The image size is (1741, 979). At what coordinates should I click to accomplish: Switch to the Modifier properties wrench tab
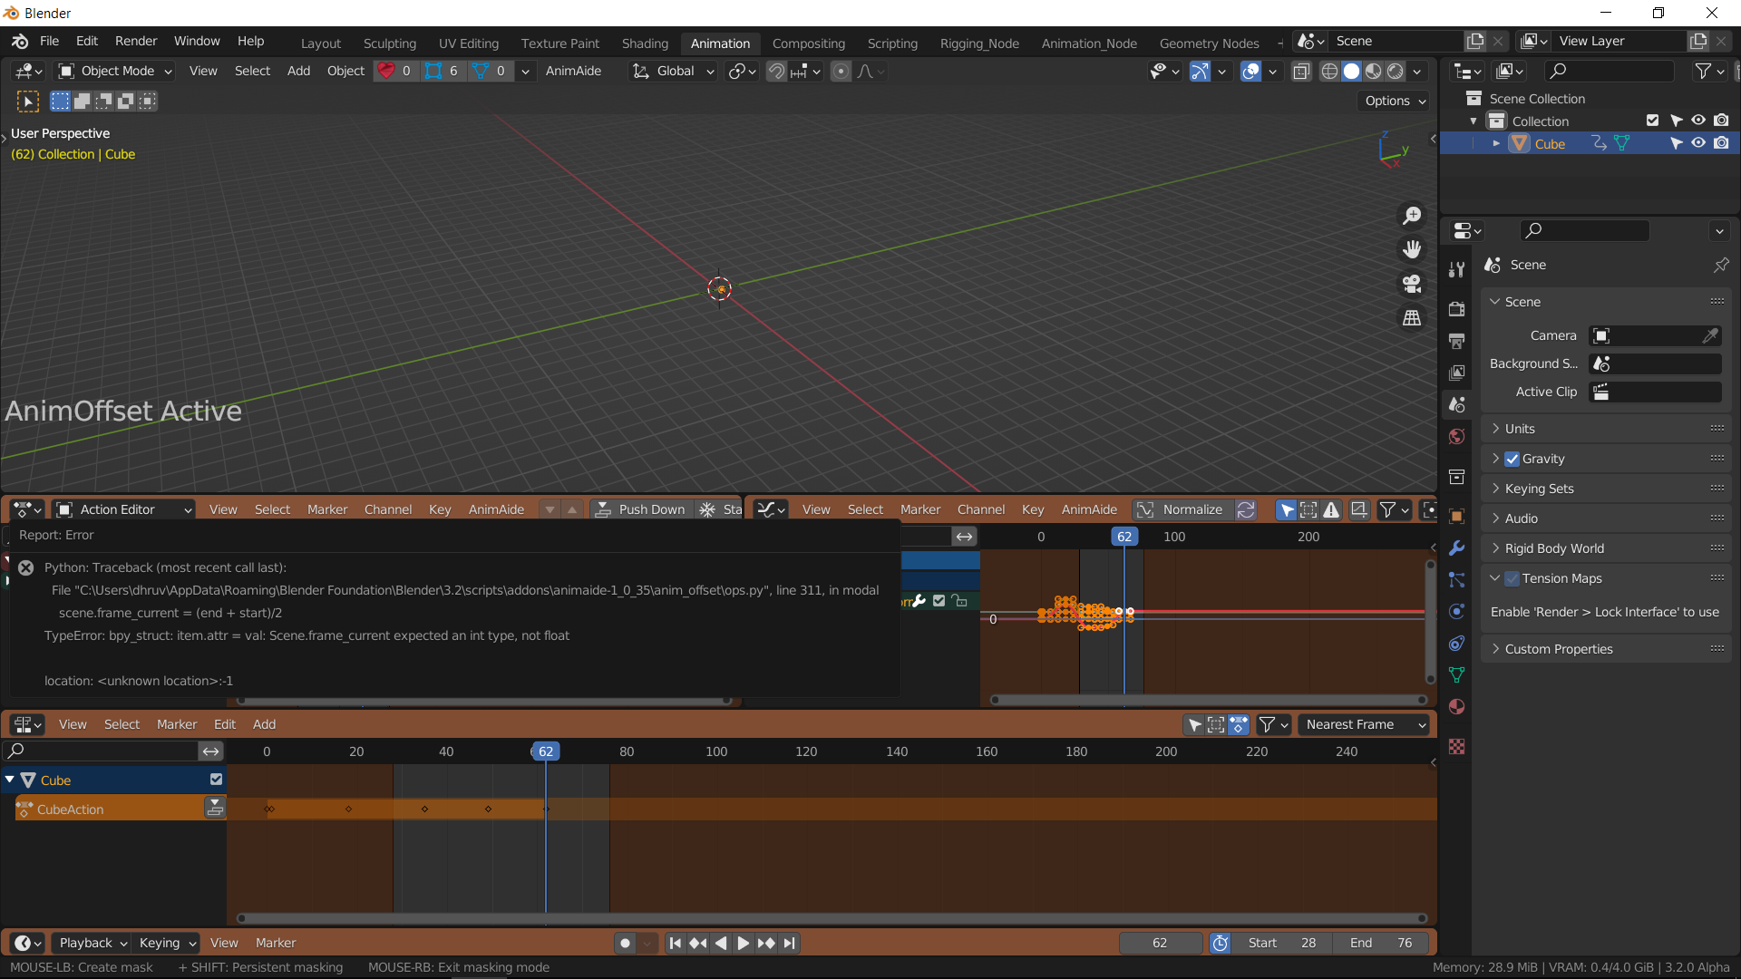pyautogui.click(x=1457, y=548)
